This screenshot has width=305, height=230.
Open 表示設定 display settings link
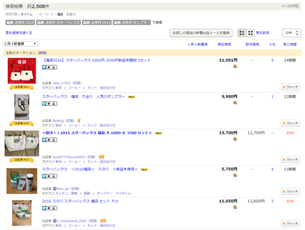[x=262, y=33]
